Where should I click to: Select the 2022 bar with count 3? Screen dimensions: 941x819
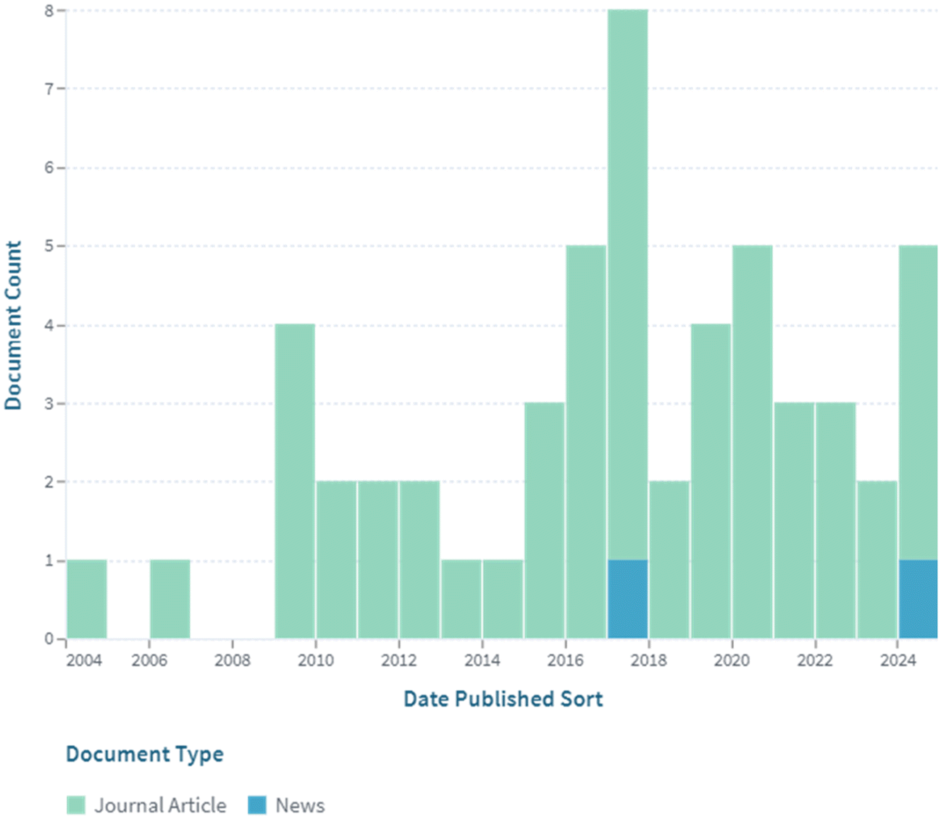click(x=836, y=521)
